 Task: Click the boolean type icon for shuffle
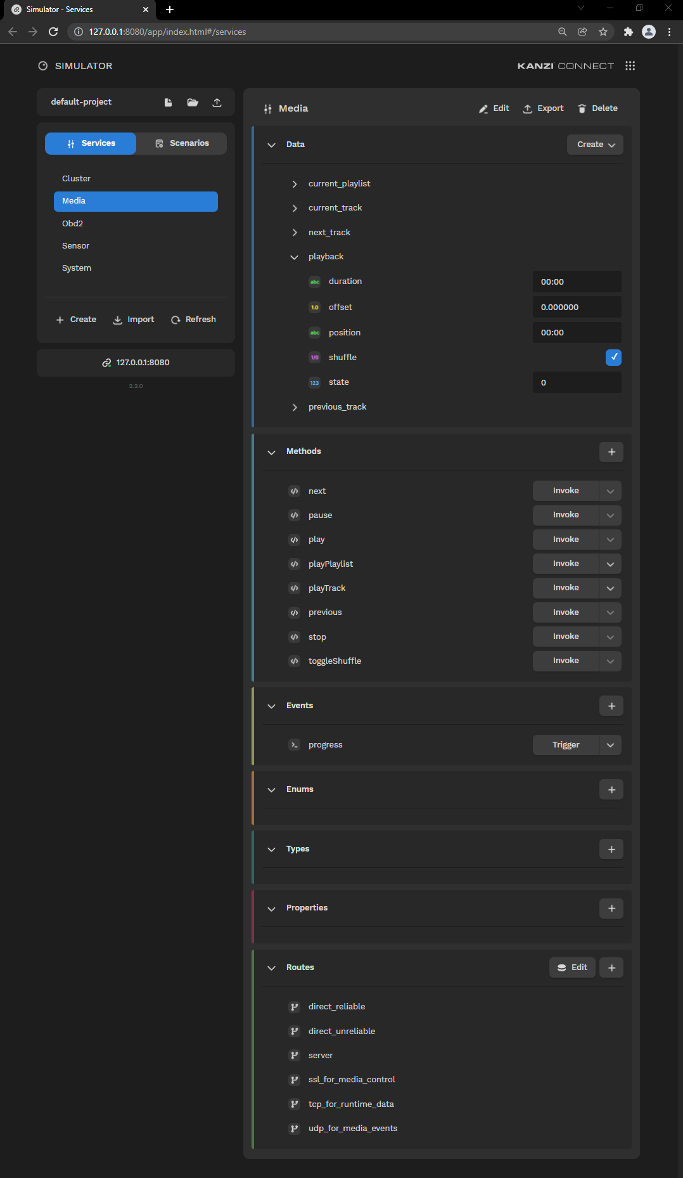click(x=314, y=358)
